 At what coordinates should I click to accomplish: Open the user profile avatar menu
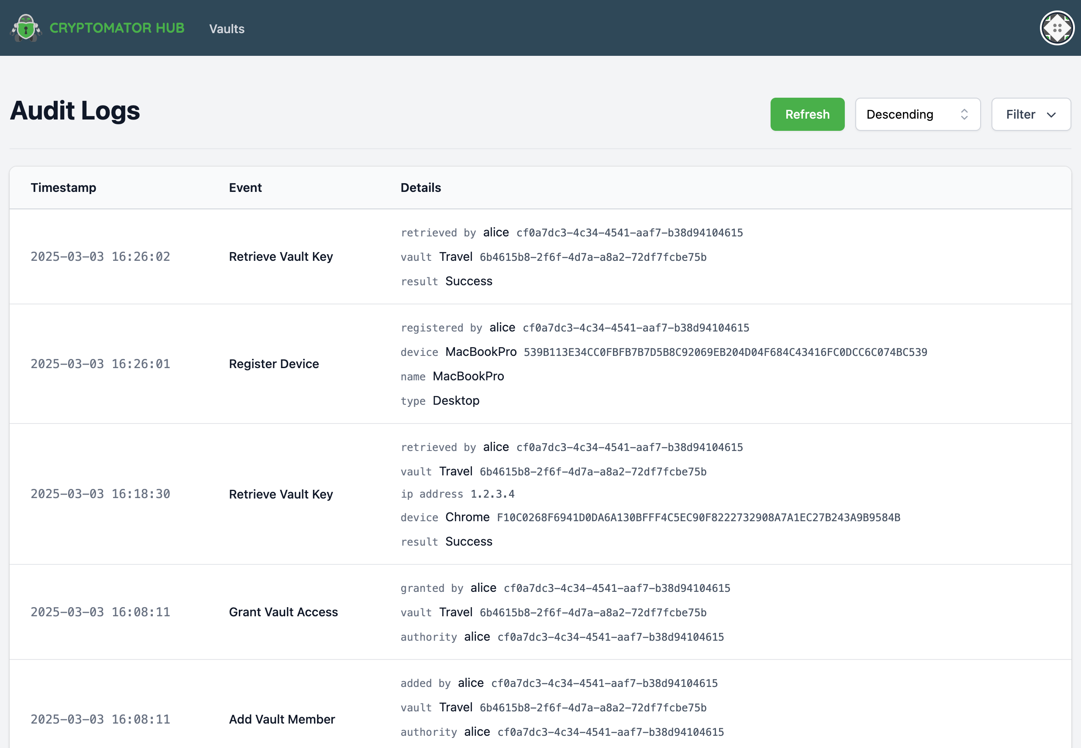[1057, 28]
